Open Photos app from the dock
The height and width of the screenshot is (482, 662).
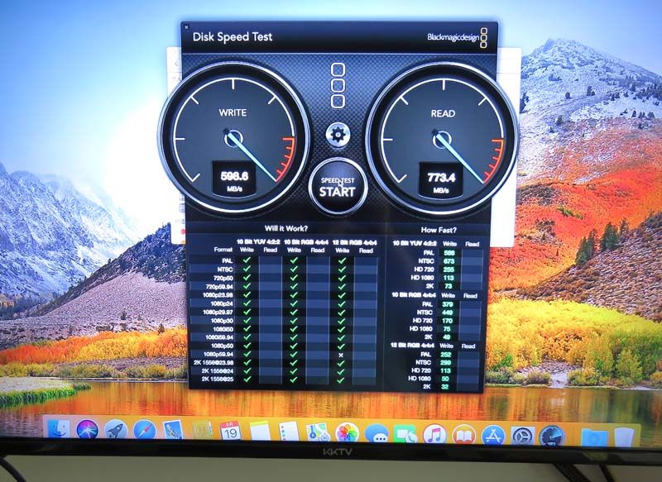click(347, 432)
